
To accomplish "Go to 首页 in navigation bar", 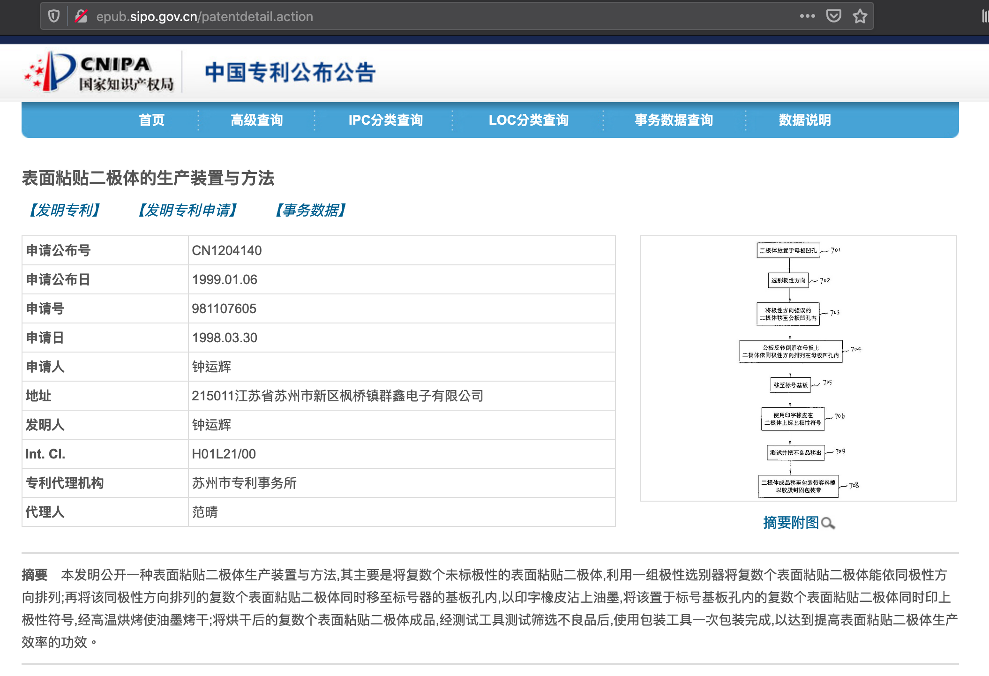I will point(152,120).
